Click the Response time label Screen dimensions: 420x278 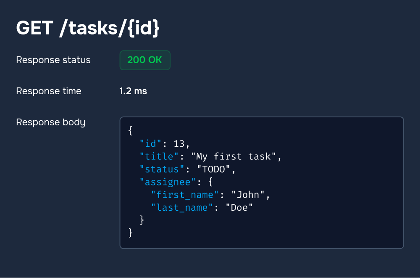point(48,91)
